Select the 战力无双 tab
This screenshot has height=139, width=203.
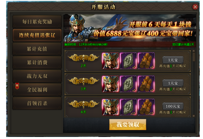[37, 76]
